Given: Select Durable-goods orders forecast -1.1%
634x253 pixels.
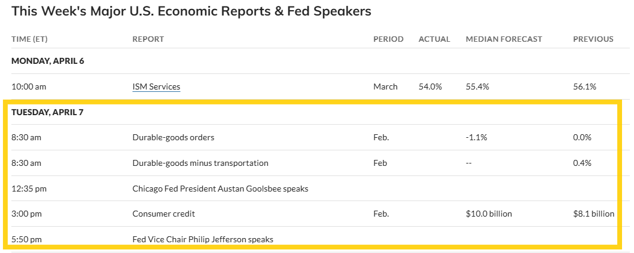Looking at the screenshot, I should click(x=477, y=137).
